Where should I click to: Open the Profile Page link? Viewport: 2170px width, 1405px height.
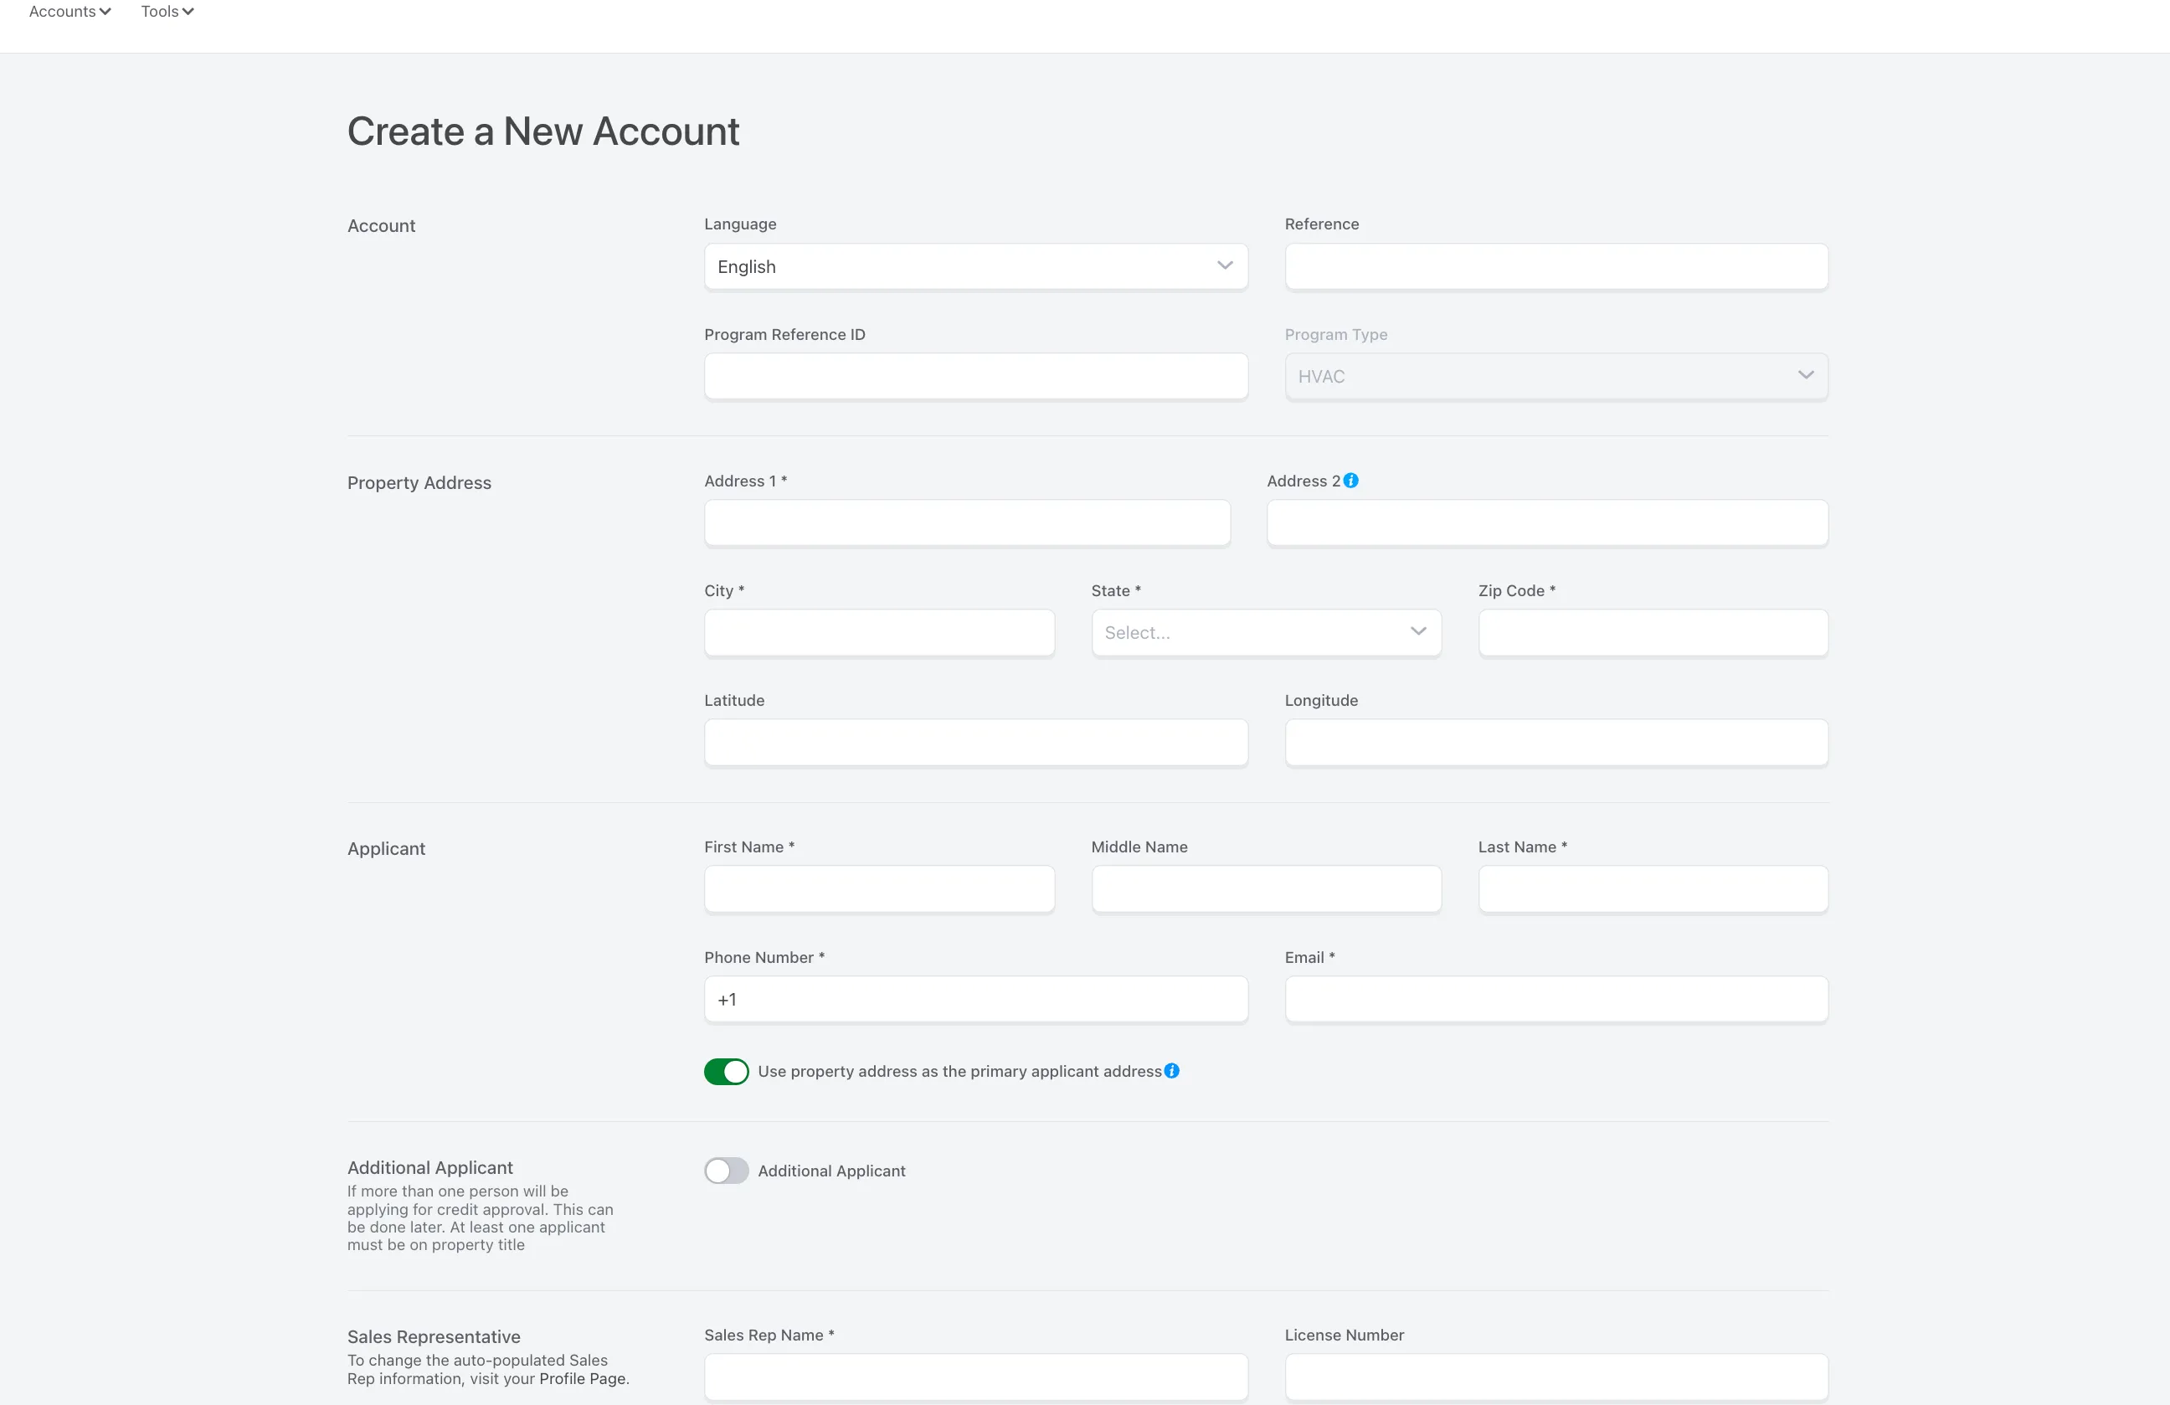tap(583, 1378)
